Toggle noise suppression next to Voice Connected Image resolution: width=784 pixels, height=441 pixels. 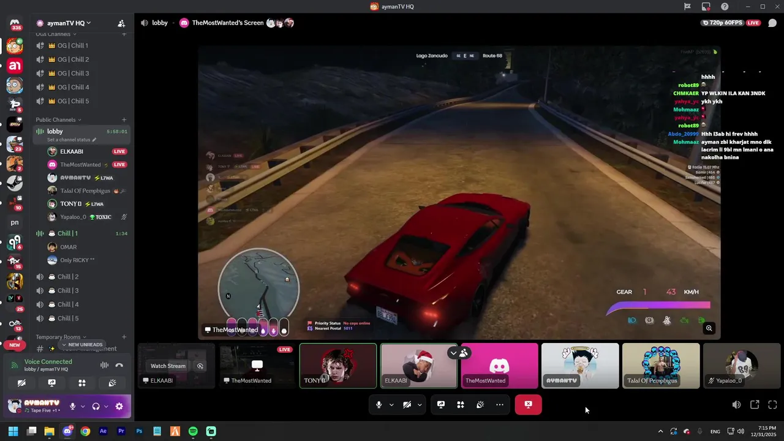(x=104, y=365)
